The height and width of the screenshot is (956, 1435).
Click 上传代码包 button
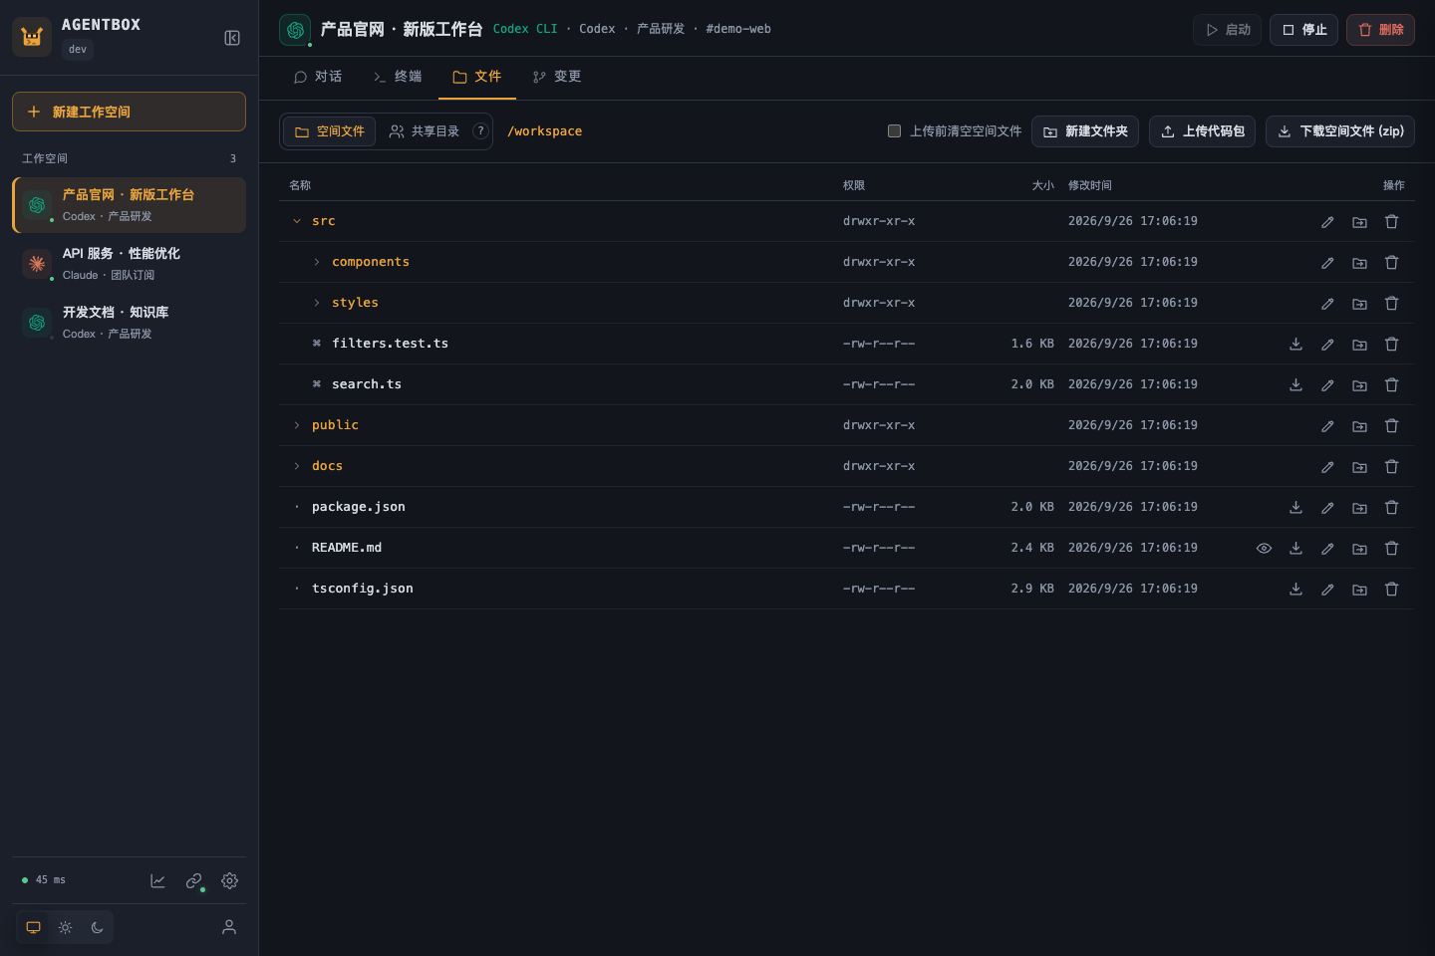tap(1202, 131)
